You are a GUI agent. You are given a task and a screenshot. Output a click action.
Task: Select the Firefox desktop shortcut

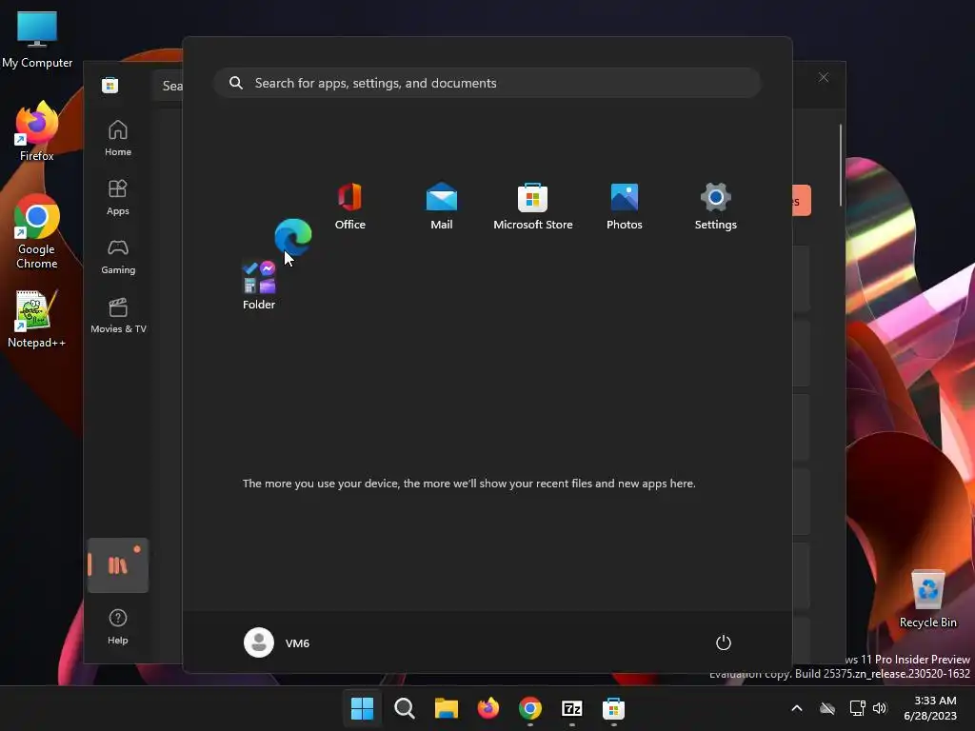pyautogui.click(x=37, y=131)
